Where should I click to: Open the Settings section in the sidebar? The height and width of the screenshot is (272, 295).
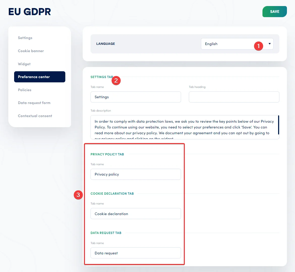(25, 38)
